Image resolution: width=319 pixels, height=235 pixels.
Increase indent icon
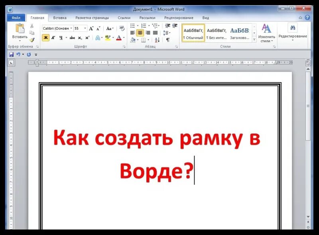click(175, 25)
